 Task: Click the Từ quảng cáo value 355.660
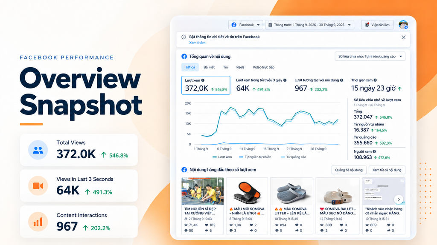coord(363,143)
